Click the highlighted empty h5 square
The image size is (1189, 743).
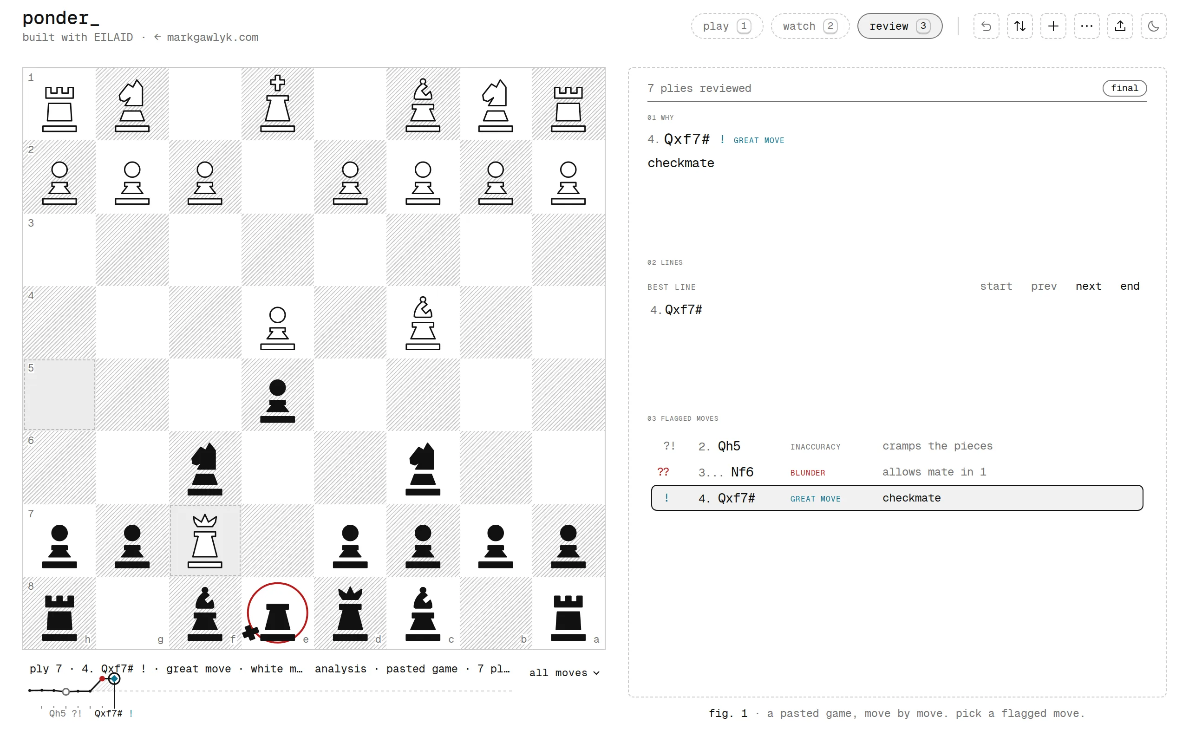[59, 395]
